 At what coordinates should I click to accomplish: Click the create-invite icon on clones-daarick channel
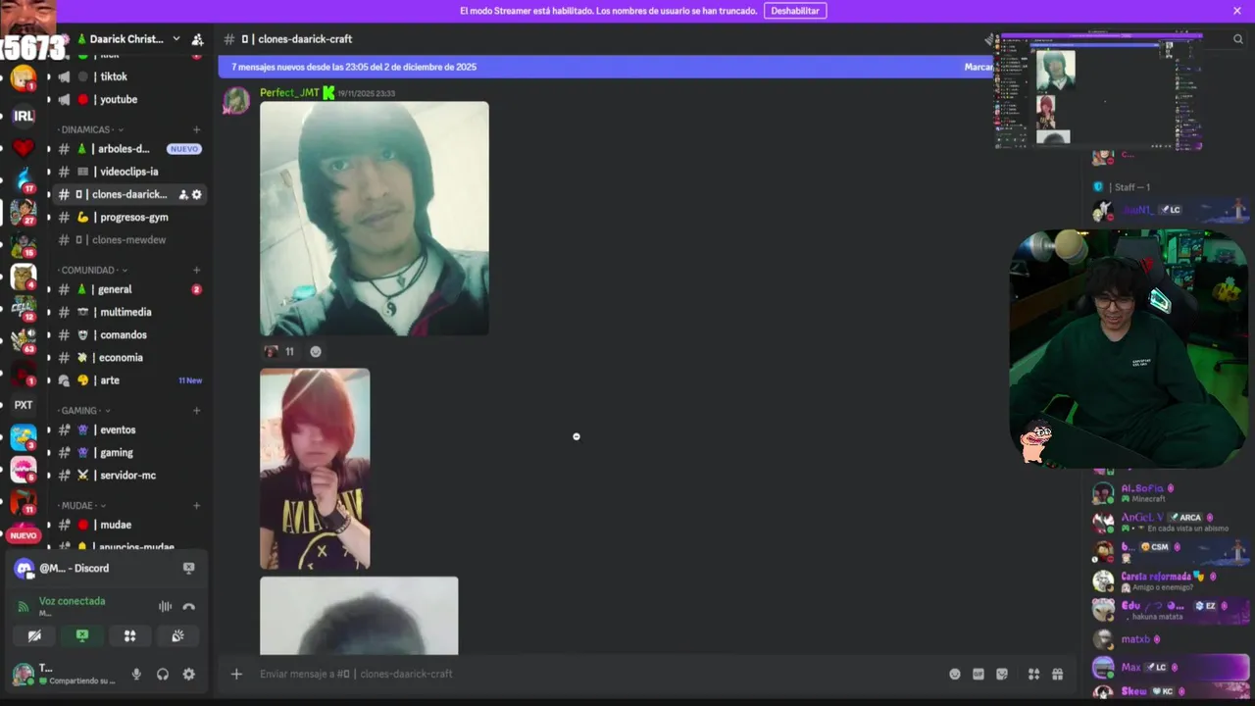(183, 194)
